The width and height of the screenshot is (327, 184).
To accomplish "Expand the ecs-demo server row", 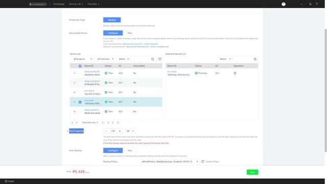I will tap(75, 93).
